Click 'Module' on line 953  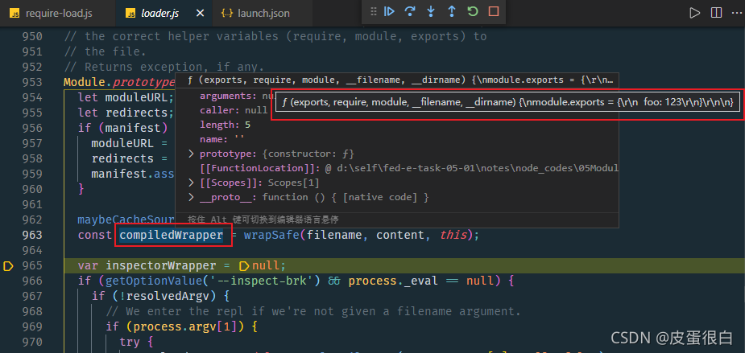85,82
